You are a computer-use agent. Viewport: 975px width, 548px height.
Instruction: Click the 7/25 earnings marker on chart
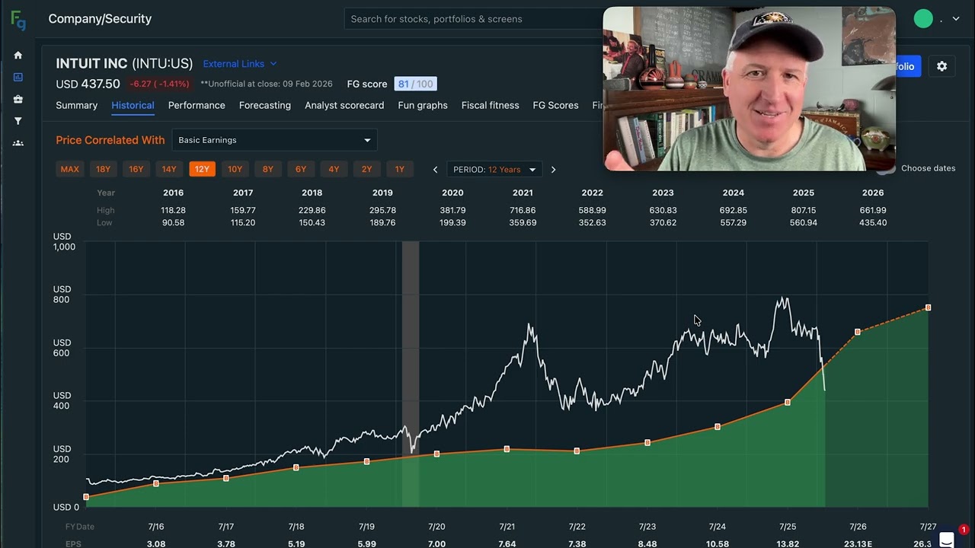(x=788, y=402)
